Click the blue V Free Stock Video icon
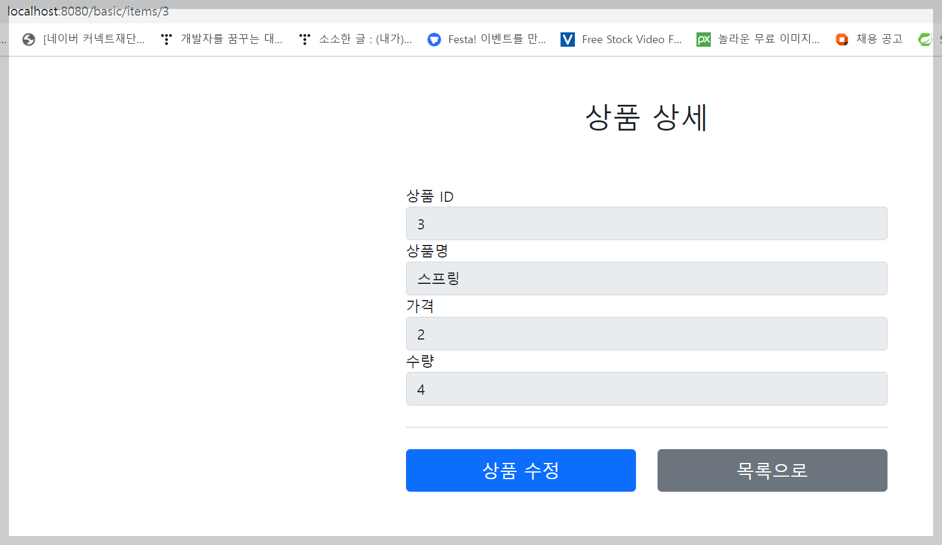 tap(568, 40)
